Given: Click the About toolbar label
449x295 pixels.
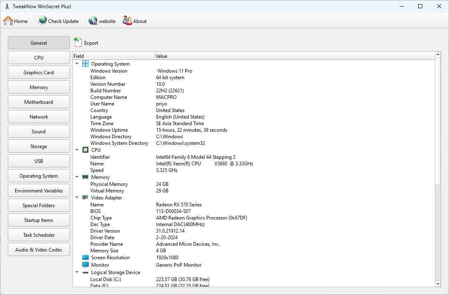Looking at the screenshot, I should 140,21.
